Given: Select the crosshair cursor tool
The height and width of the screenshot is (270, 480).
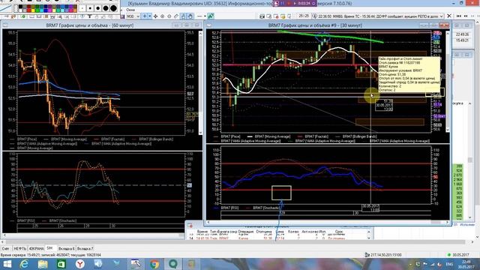Looking at the screenshot, I should tap(145, 16).
